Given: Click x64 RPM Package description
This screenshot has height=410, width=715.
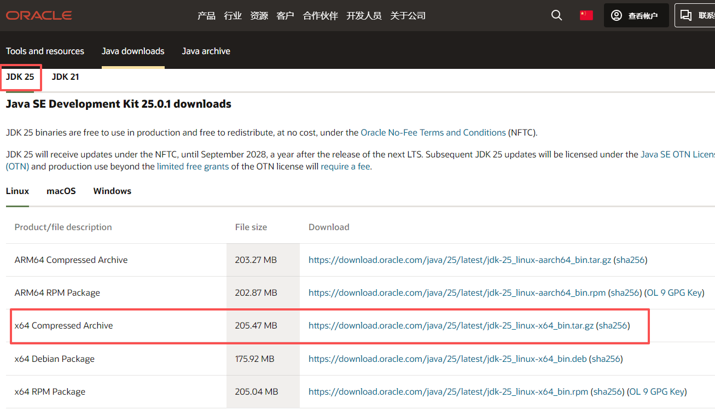Looking at the screenshot, I should 50,392.
